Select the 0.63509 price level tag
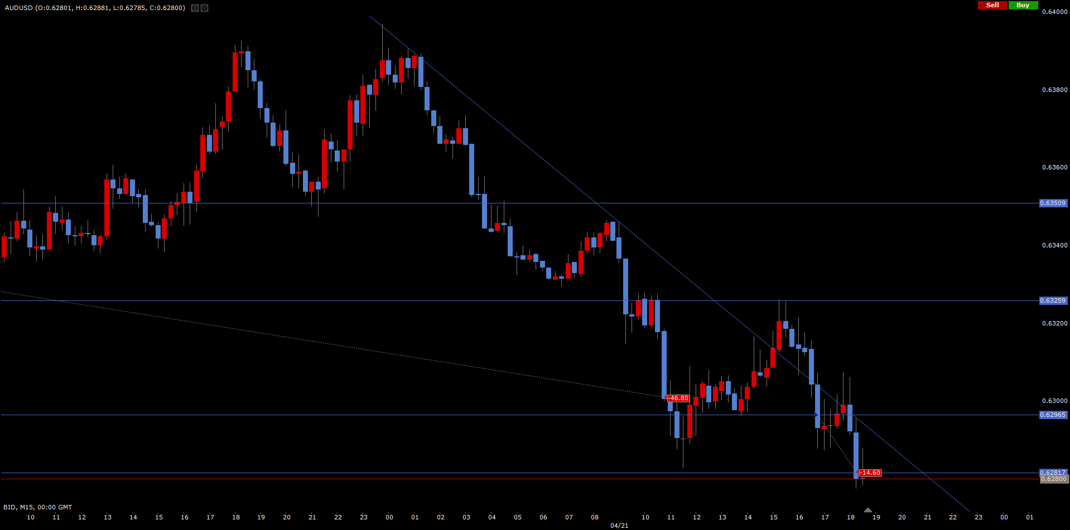This screenshot has height=530, width=1070. (x=1053, y=203)
